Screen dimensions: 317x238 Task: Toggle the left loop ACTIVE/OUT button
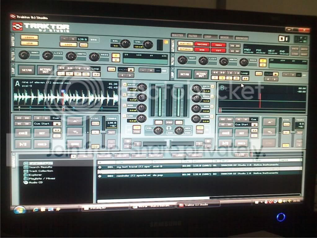[x=46, y=70]
